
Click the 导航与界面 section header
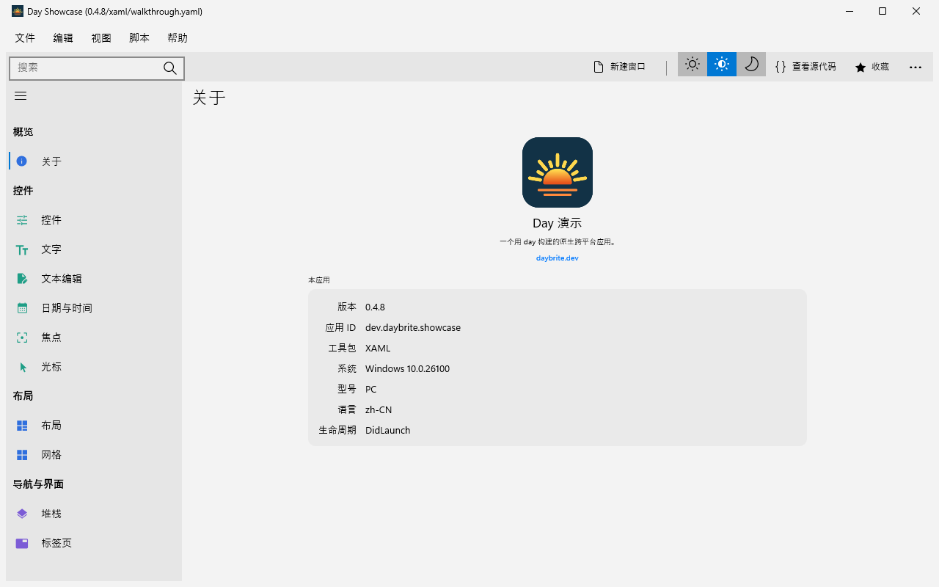38,484
